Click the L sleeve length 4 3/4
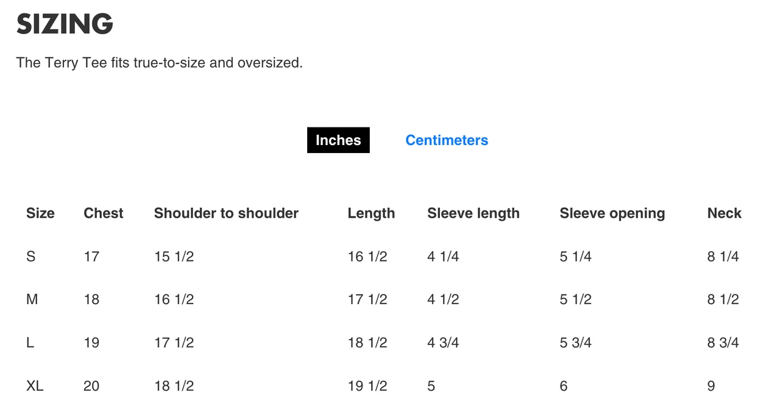 (443, 343)
